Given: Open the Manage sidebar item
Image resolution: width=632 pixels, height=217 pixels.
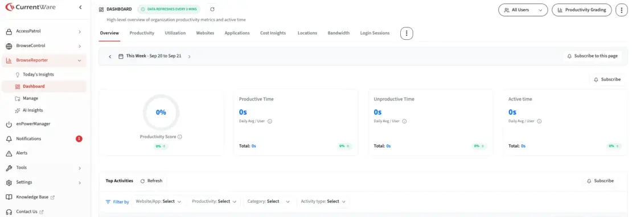Looking at the screenshot, I should coord(30,98).
